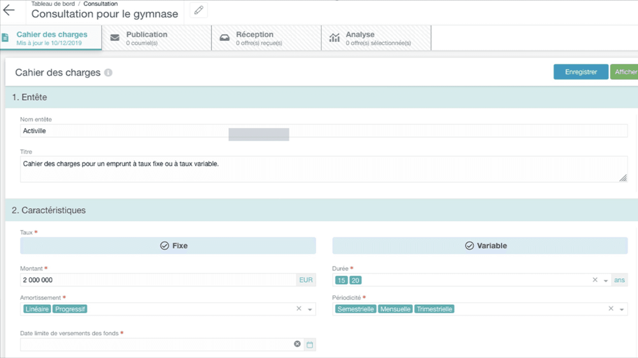Click into the Montant input field
This screenshot has height=358, width=638.
pyautogui.click(x=158, y=280)
